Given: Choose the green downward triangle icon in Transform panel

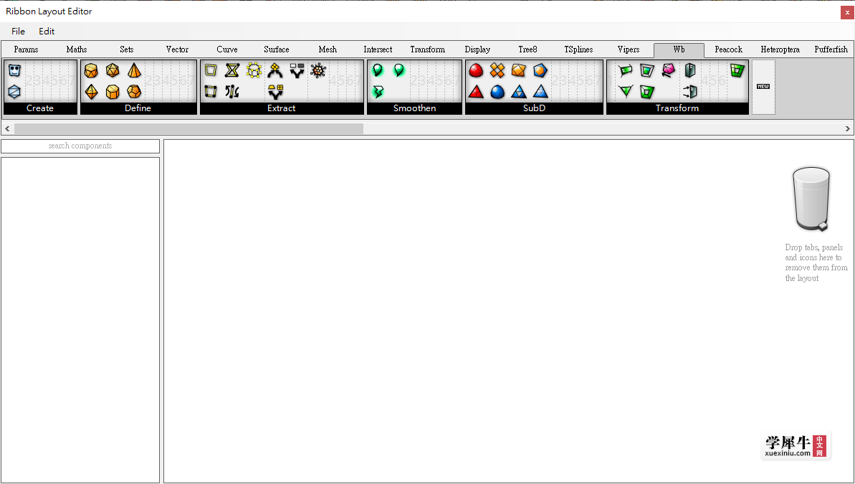Looking at the screenshot, I should (x=626, y=92).
